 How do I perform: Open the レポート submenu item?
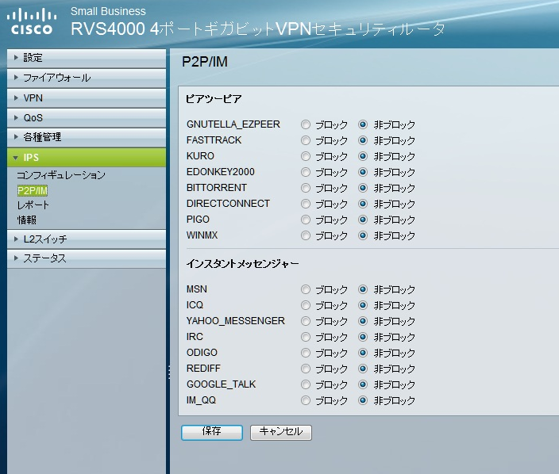click(x=33, y=205)
